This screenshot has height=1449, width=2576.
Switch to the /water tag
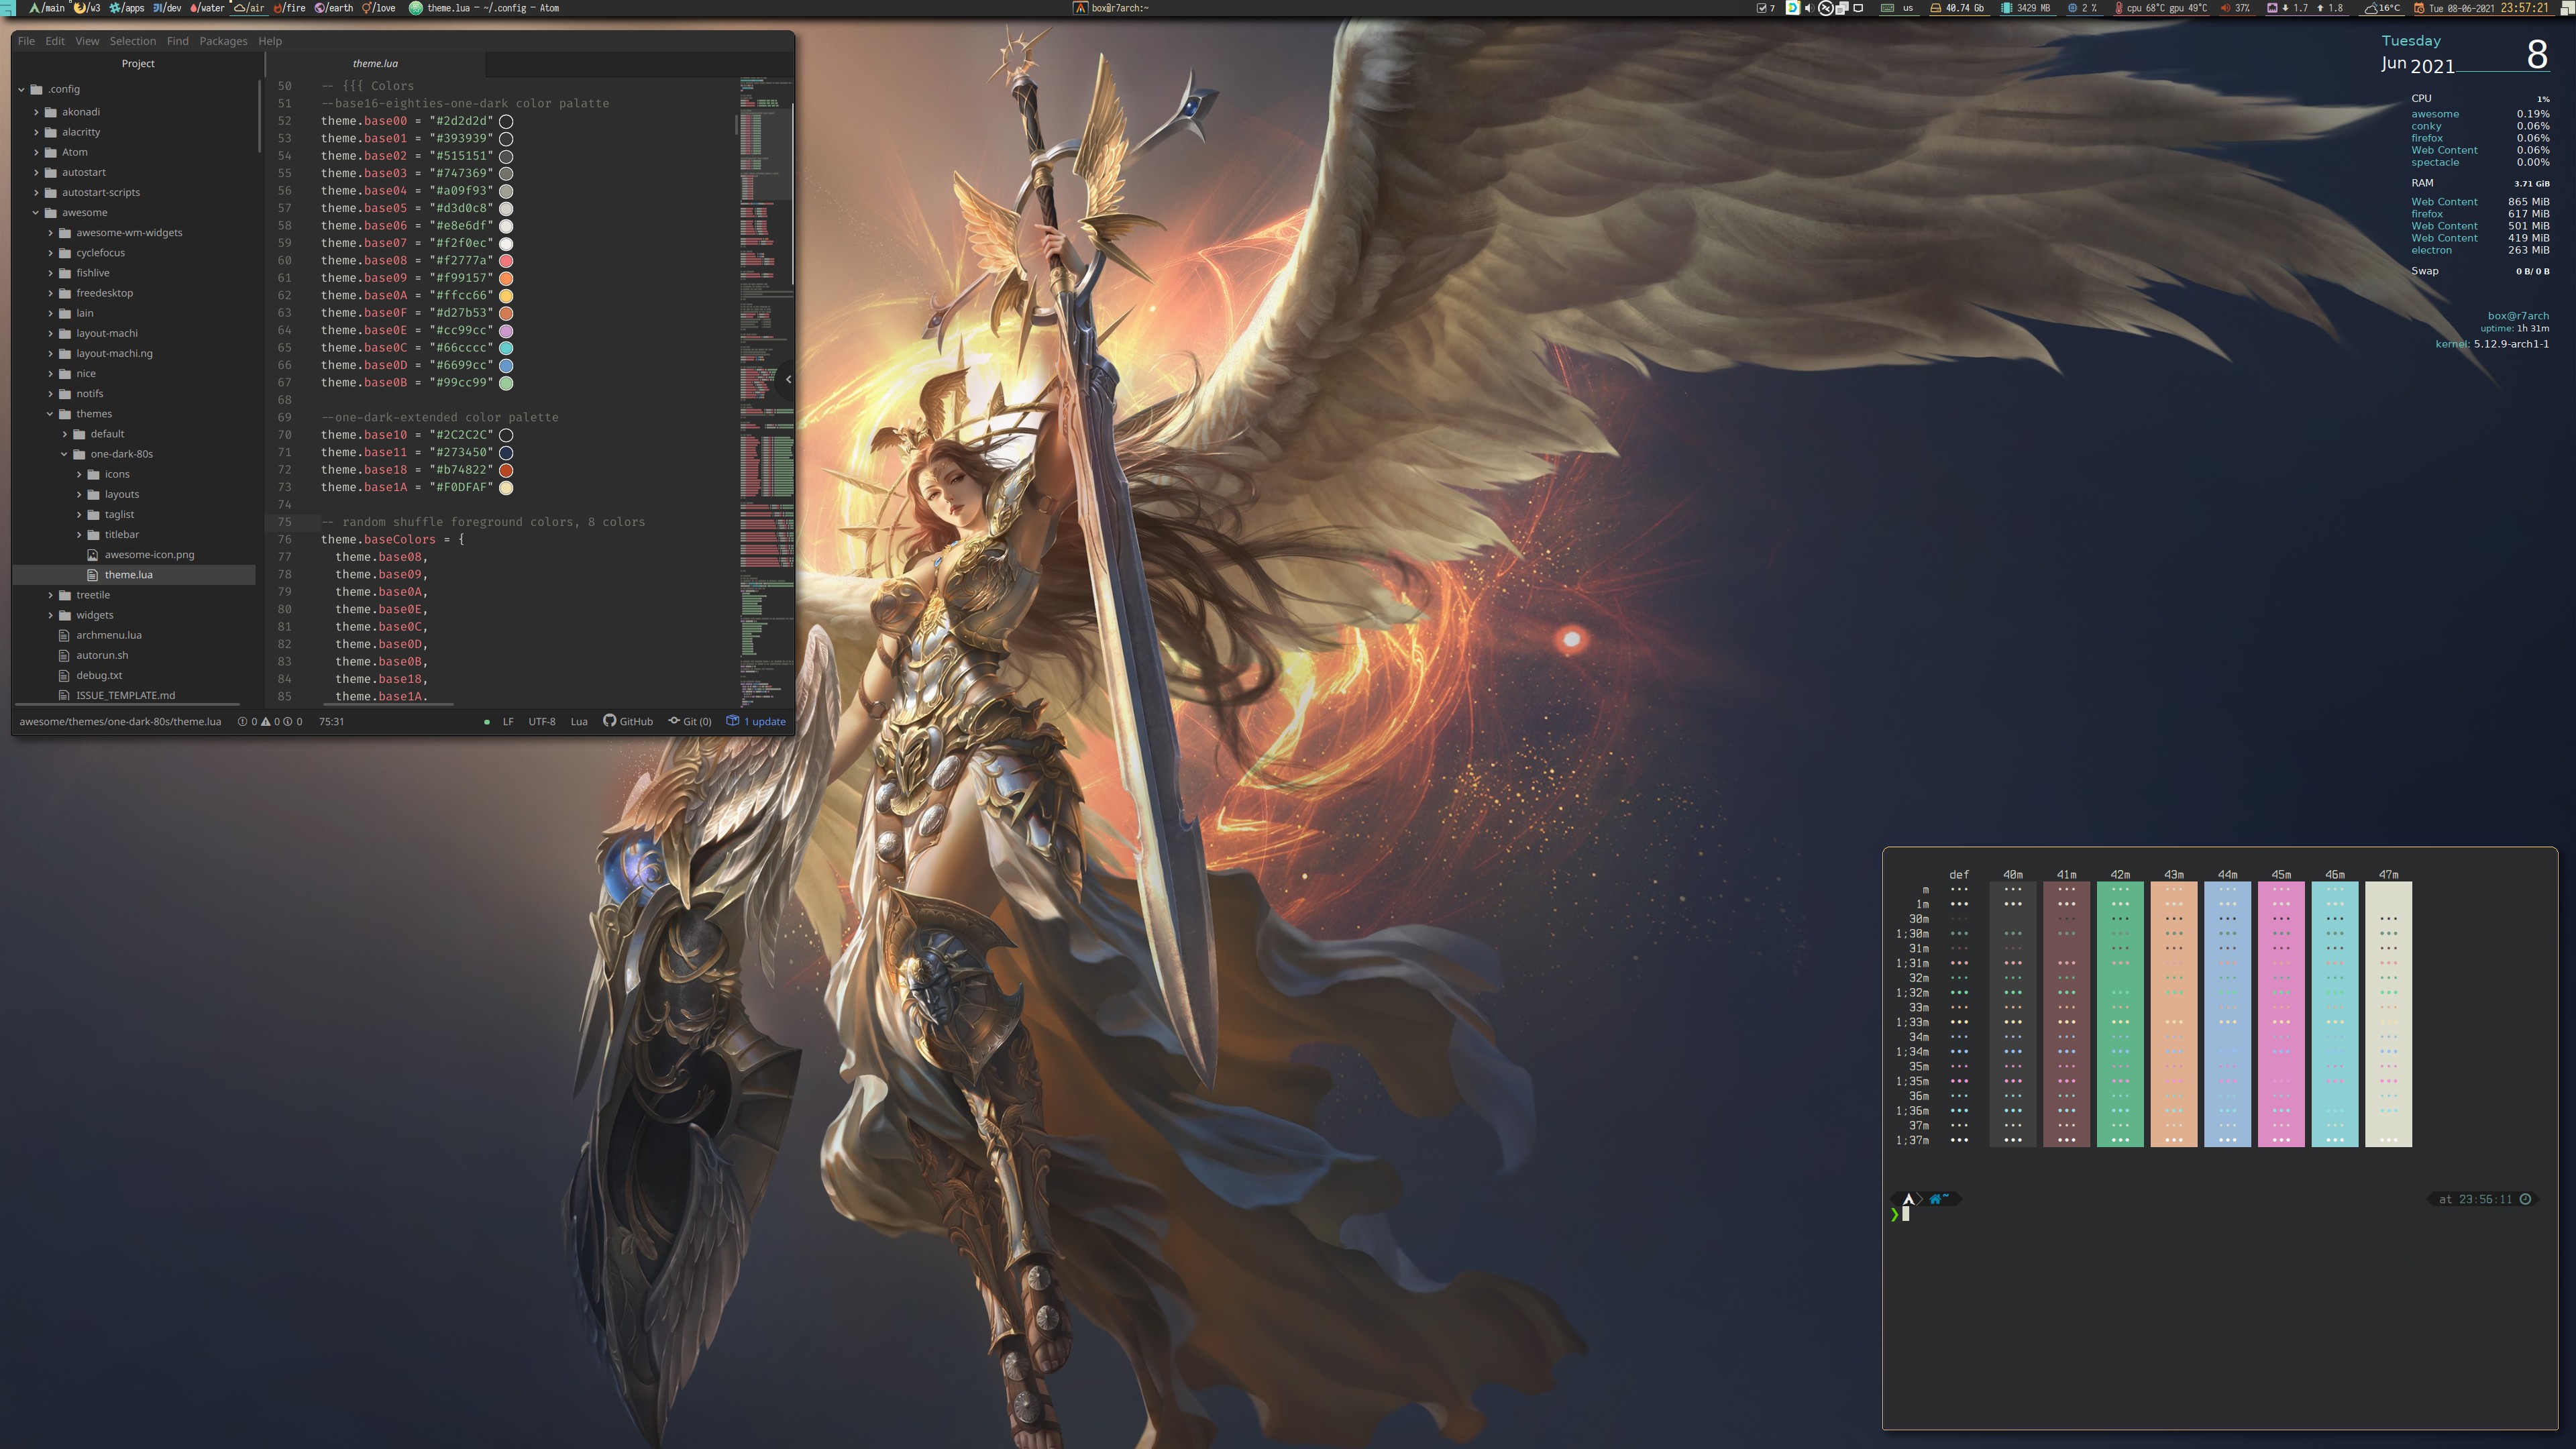tap(207, 8)
